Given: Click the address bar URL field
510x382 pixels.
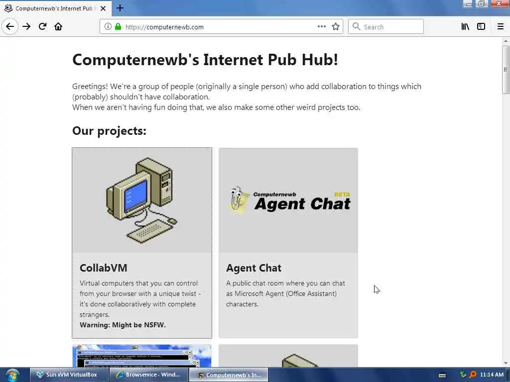Looking at the screenshot, I should (221, 27).
